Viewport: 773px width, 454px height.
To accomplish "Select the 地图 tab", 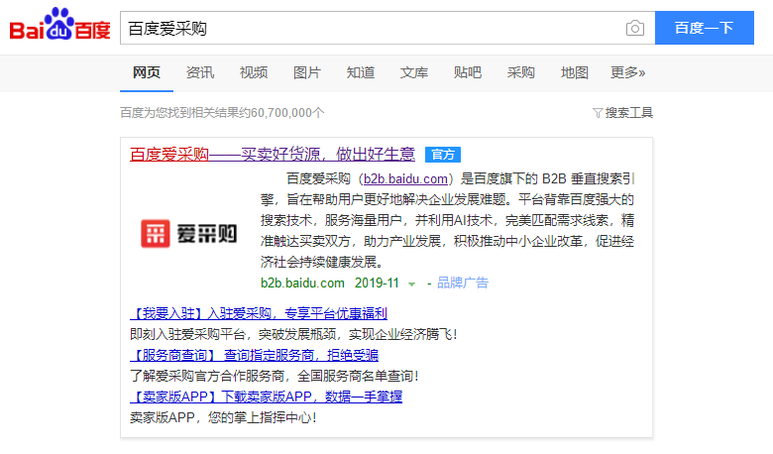I will [x=575, y=72].
